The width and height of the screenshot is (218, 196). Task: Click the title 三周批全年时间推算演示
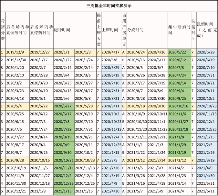109,6
